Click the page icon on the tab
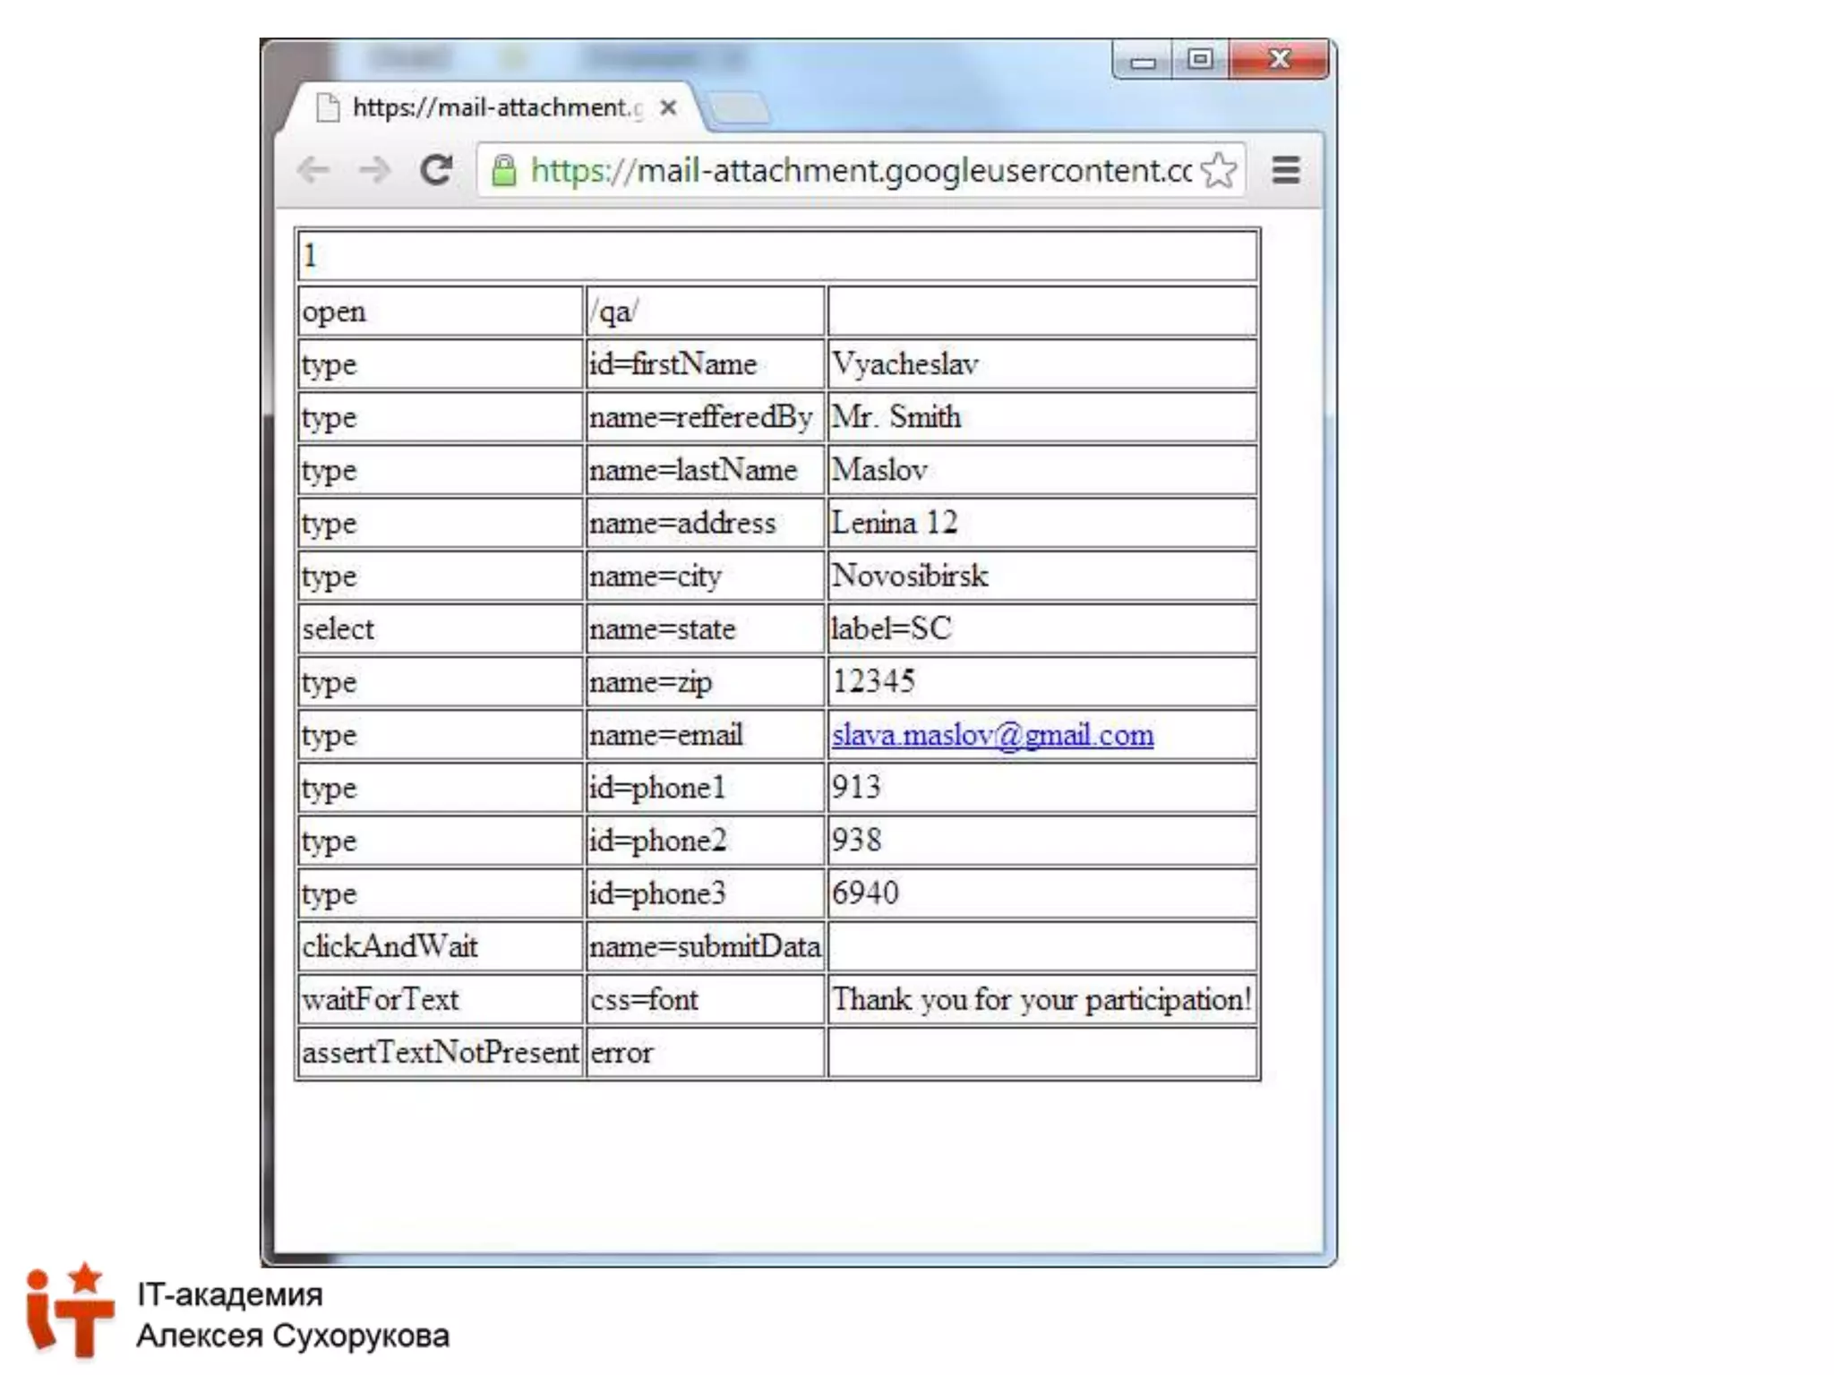Screen dimensions: 1834x1375 click(x=329, y=107)
